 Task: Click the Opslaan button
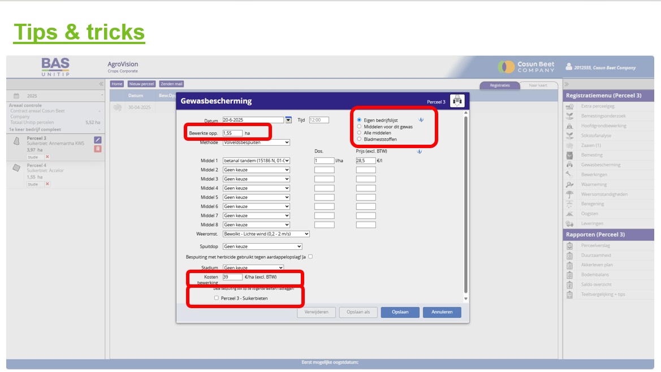coord(400,312)
